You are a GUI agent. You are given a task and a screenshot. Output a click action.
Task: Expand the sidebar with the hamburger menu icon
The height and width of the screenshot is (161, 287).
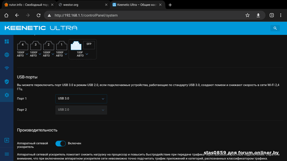[7, 154]
